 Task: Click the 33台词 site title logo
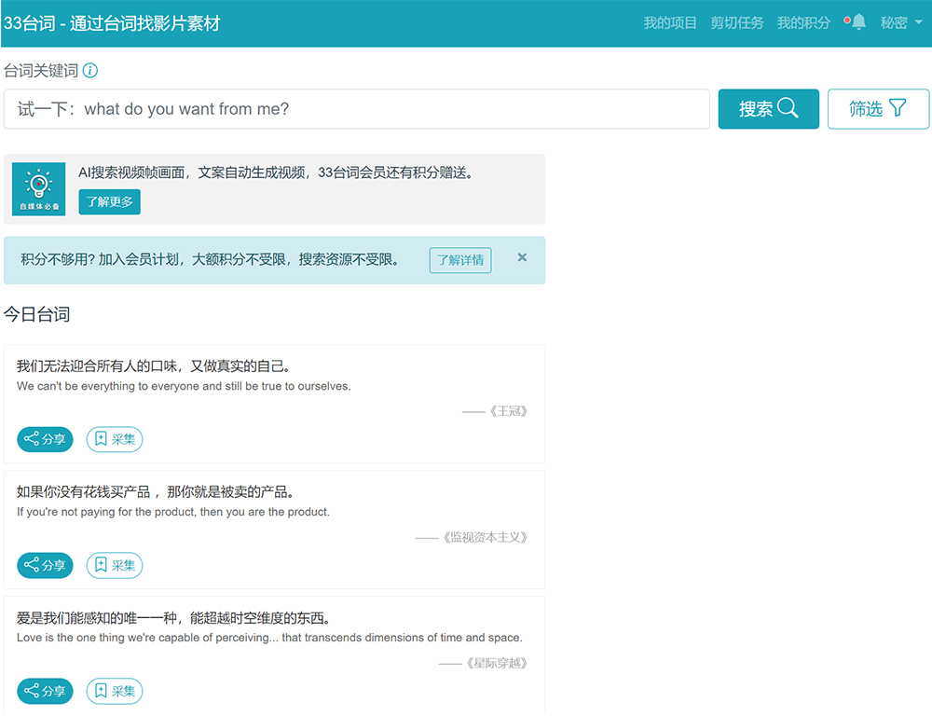coord(112,23)
